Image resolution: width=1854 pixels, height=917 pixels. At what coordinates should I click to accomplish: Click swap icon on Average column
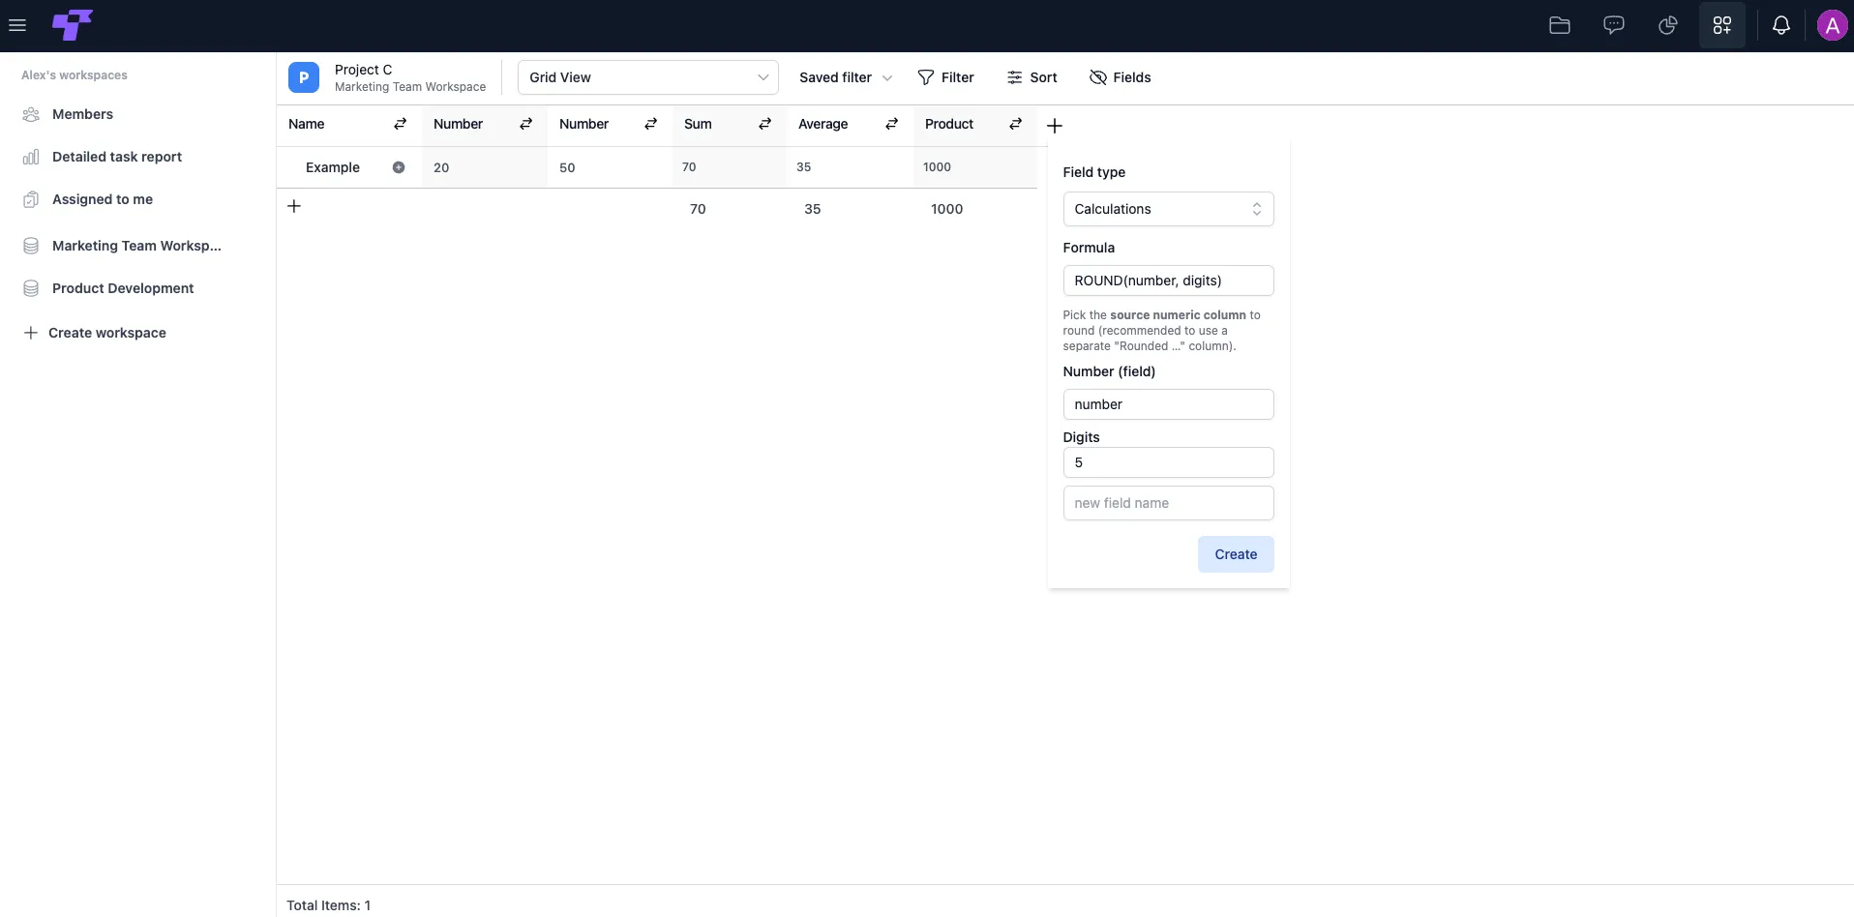click(x=892, y=124)
